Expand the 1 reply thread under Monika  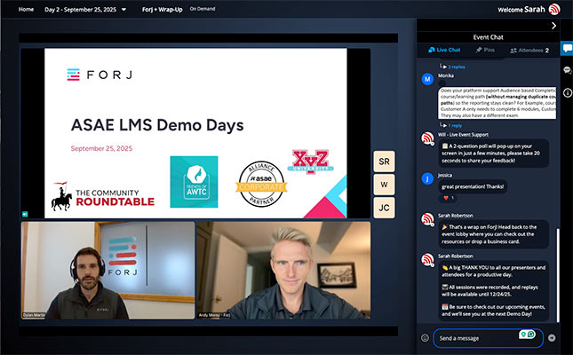point(455,126)
